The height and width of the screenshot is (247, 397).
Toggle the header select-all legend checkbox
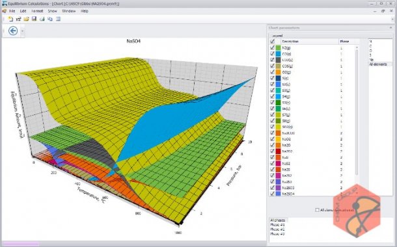click(x=272, y=41)
